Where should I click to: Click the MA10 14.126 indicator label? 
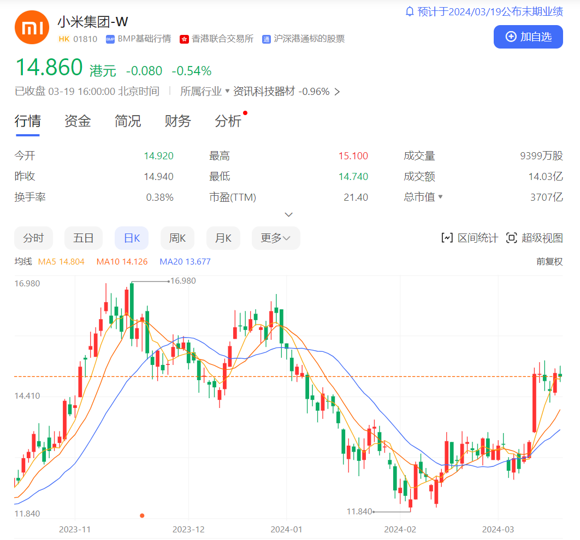coord(122,261)
